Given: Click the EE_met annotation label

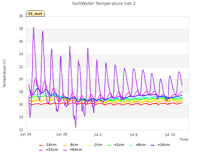Looking at the screenshot, I should 35,14.
